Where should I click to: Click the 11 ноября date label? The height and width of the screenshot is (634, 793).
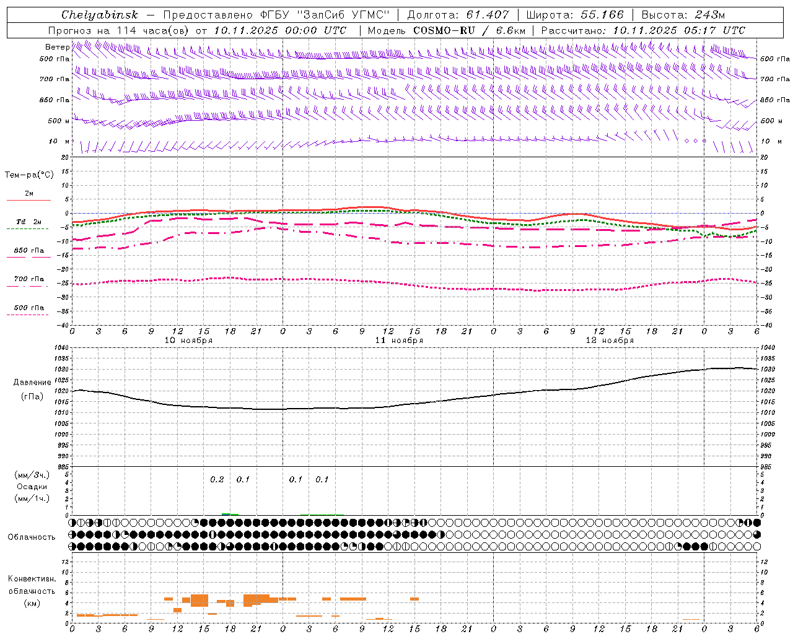[399, 341]
